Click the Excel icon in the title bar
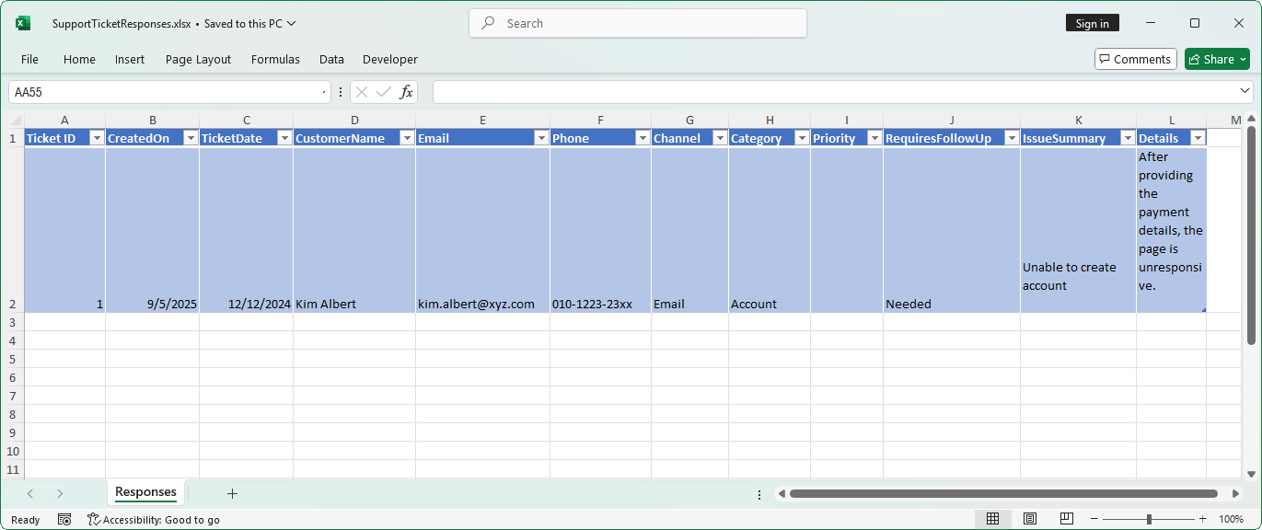Image resolution: width=1262 pixels, height=530 pixels. (x=21, y=22)
